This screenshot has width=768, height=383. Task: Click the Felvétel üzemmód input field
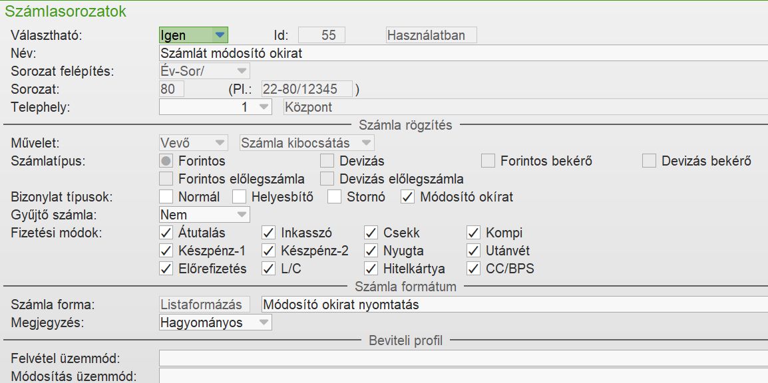tap(463, 358)
